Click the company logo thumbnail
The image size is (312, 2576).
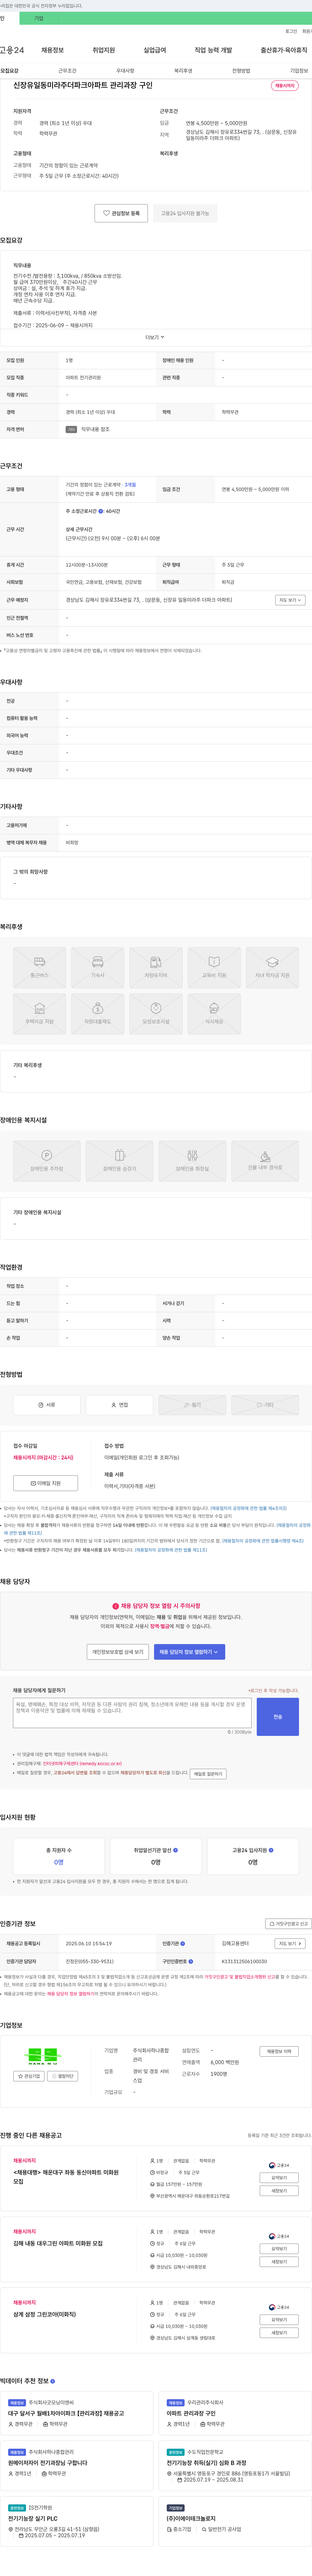point(43,2056)
